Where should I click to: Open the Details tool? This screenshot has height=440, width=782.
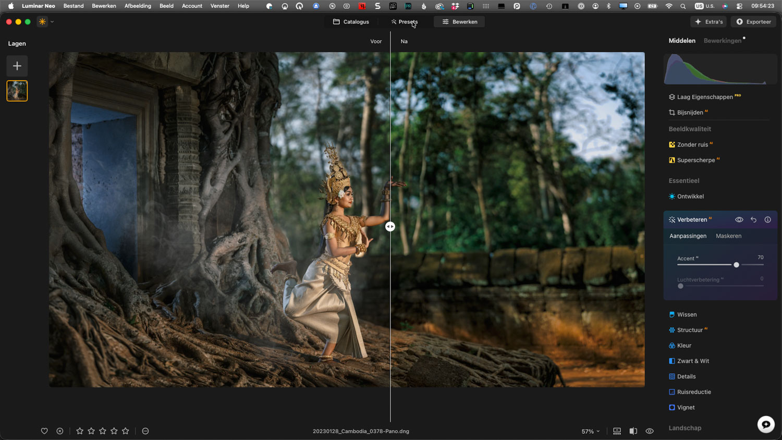click(x=682, y=376)
